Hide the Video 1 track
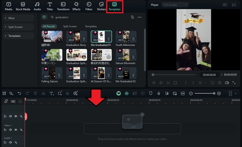The image size is (242, 147). pyautogui.click(x=16, y=130)
